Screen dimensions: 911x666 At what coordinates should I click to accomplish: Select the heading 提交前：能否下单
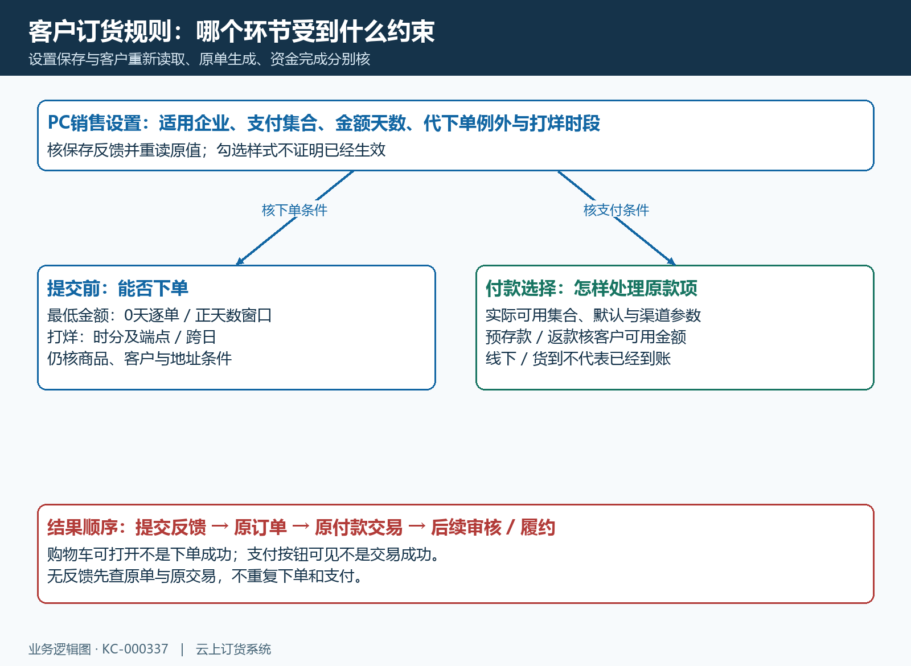click(118, 288)
